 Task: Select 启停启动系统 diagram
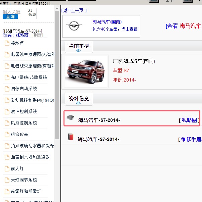[x=24, y=89]
